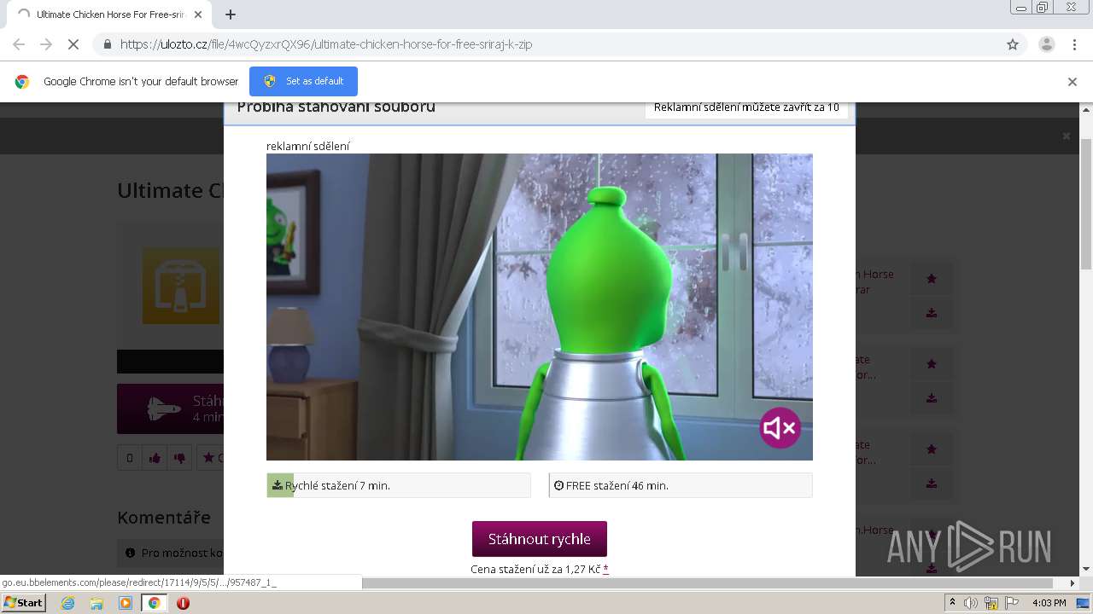Stop loading the page
Screen dimensions: 1093x614
click(74, 44)
